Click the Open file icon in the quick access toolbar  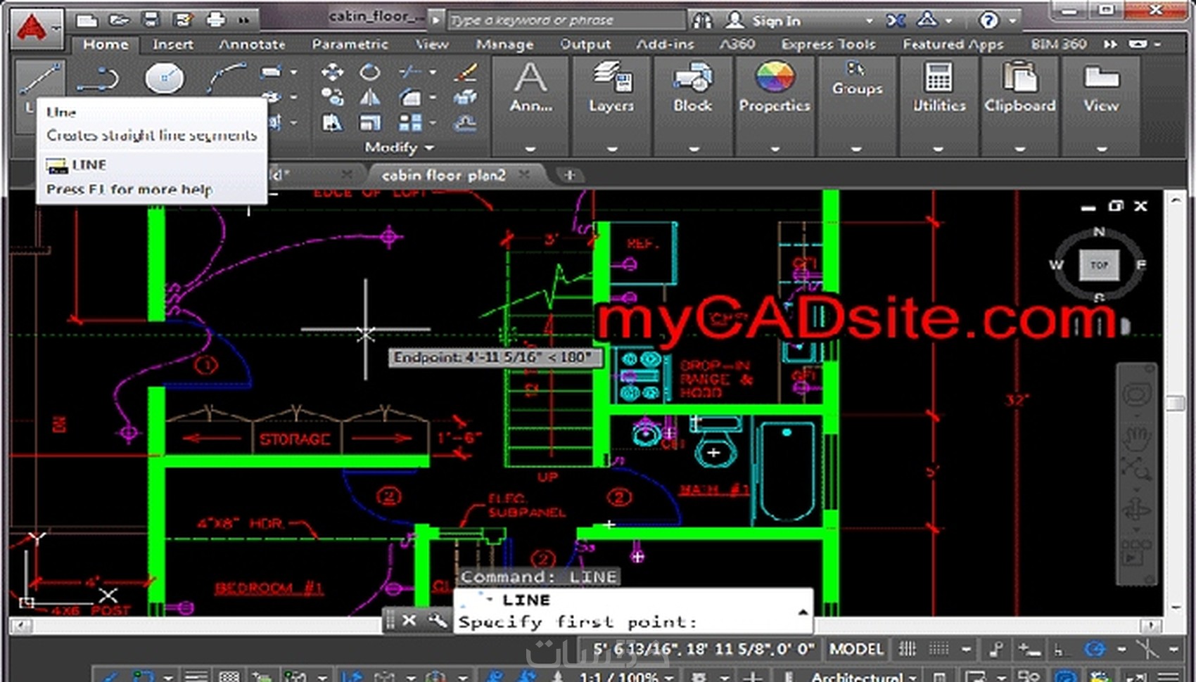coord(119,20)
